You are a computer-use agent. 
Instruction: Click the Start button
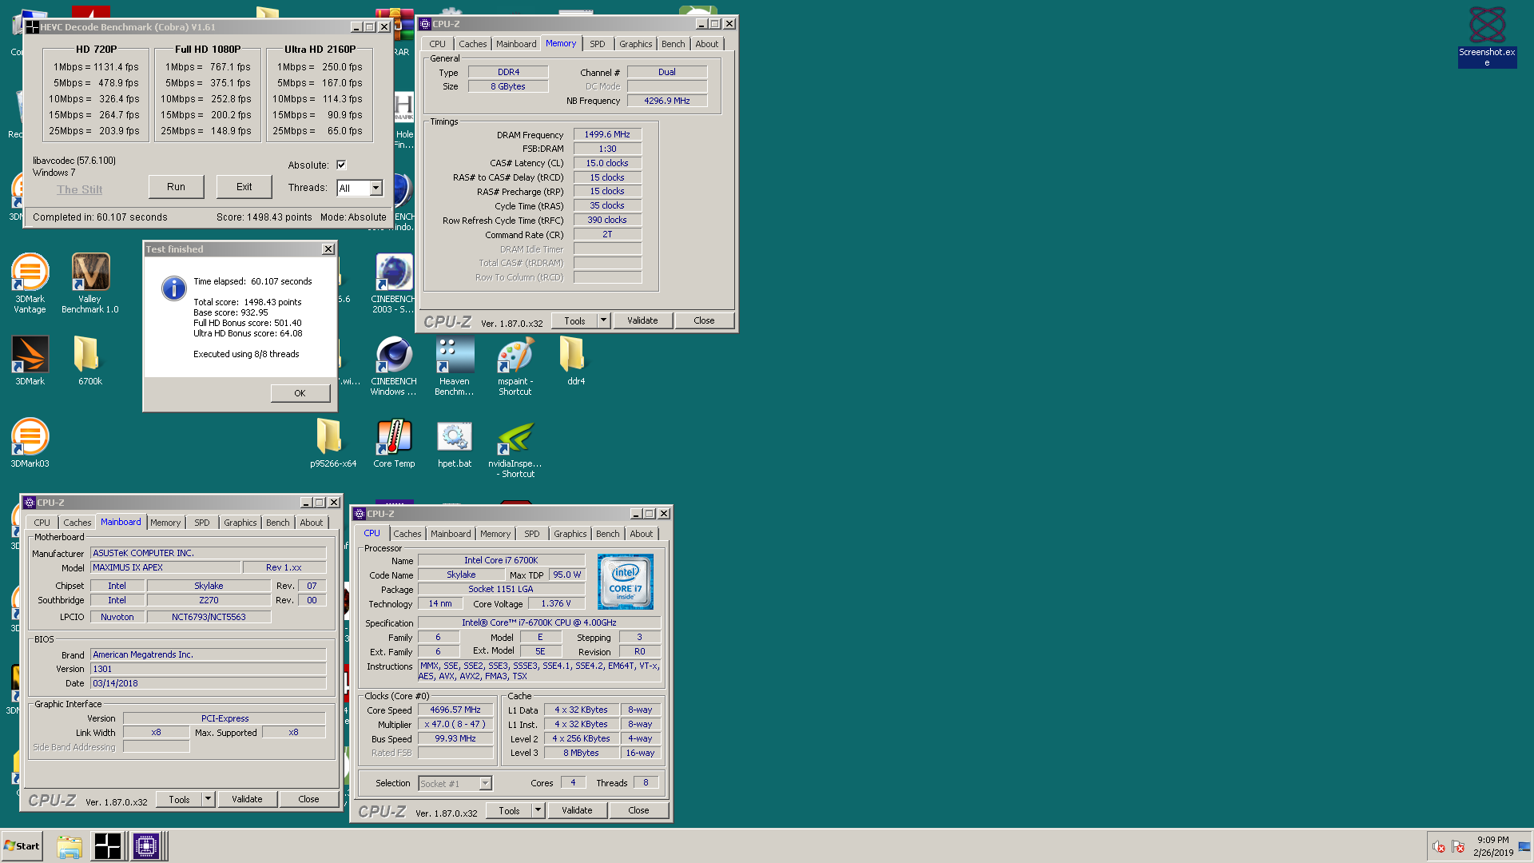coord(22,846)
